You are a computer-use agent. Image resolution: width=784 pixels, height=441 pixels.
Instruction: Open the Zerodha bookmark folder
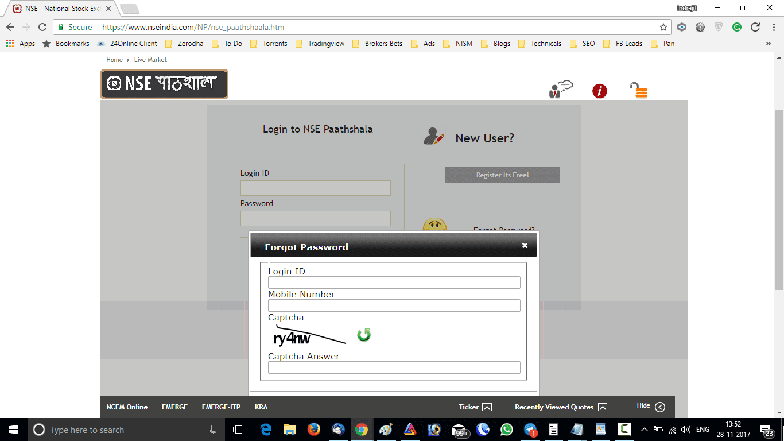pyautogui.click(x=184, y=44)
